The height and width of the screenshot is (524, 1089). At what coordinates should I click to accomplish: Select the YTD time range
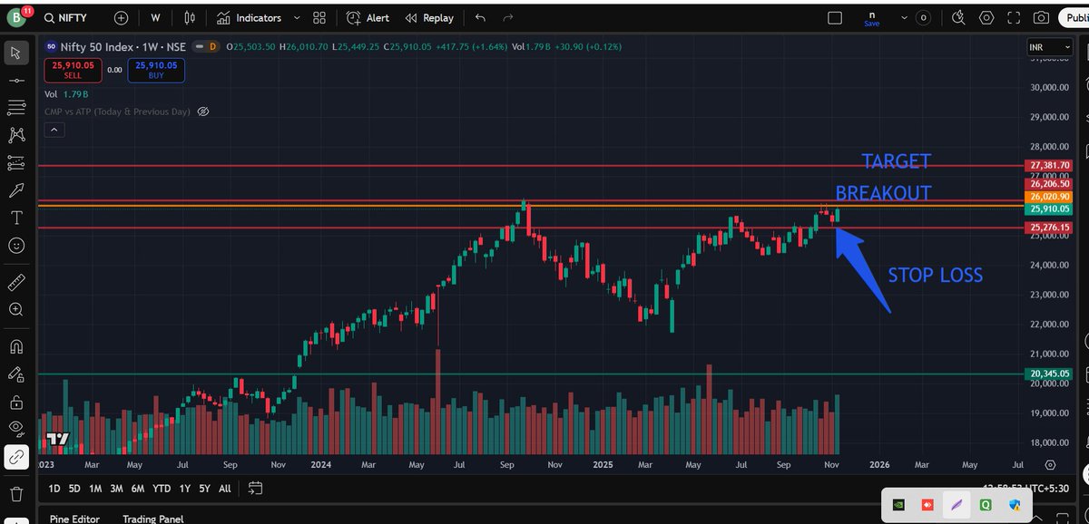pos(162,489)
